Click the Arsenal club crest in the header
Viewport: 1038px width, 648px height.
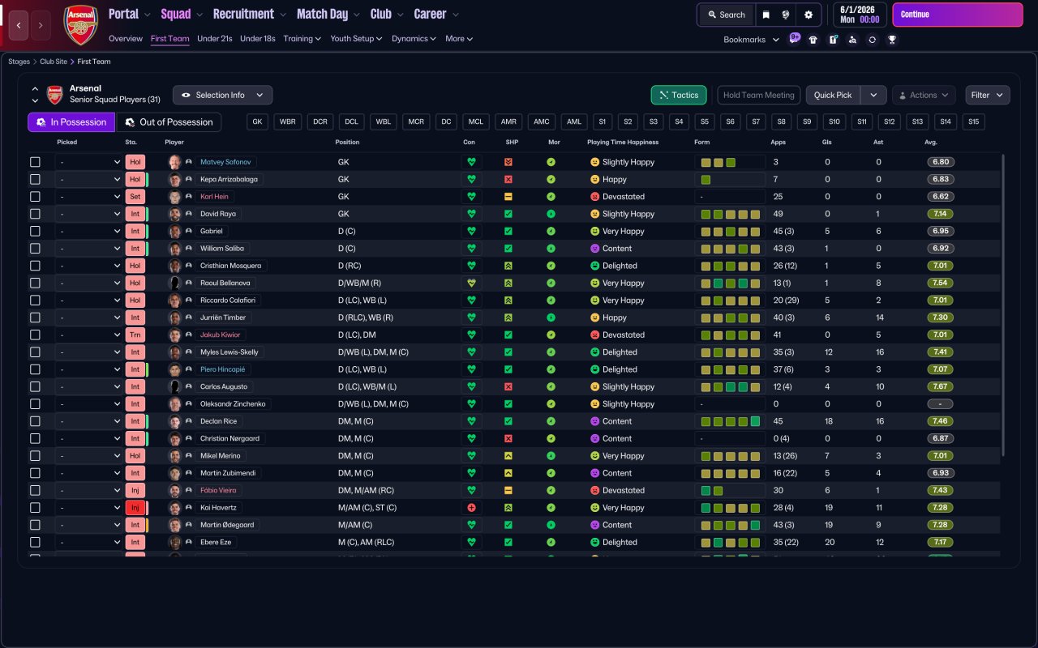[x=80, y=24]
